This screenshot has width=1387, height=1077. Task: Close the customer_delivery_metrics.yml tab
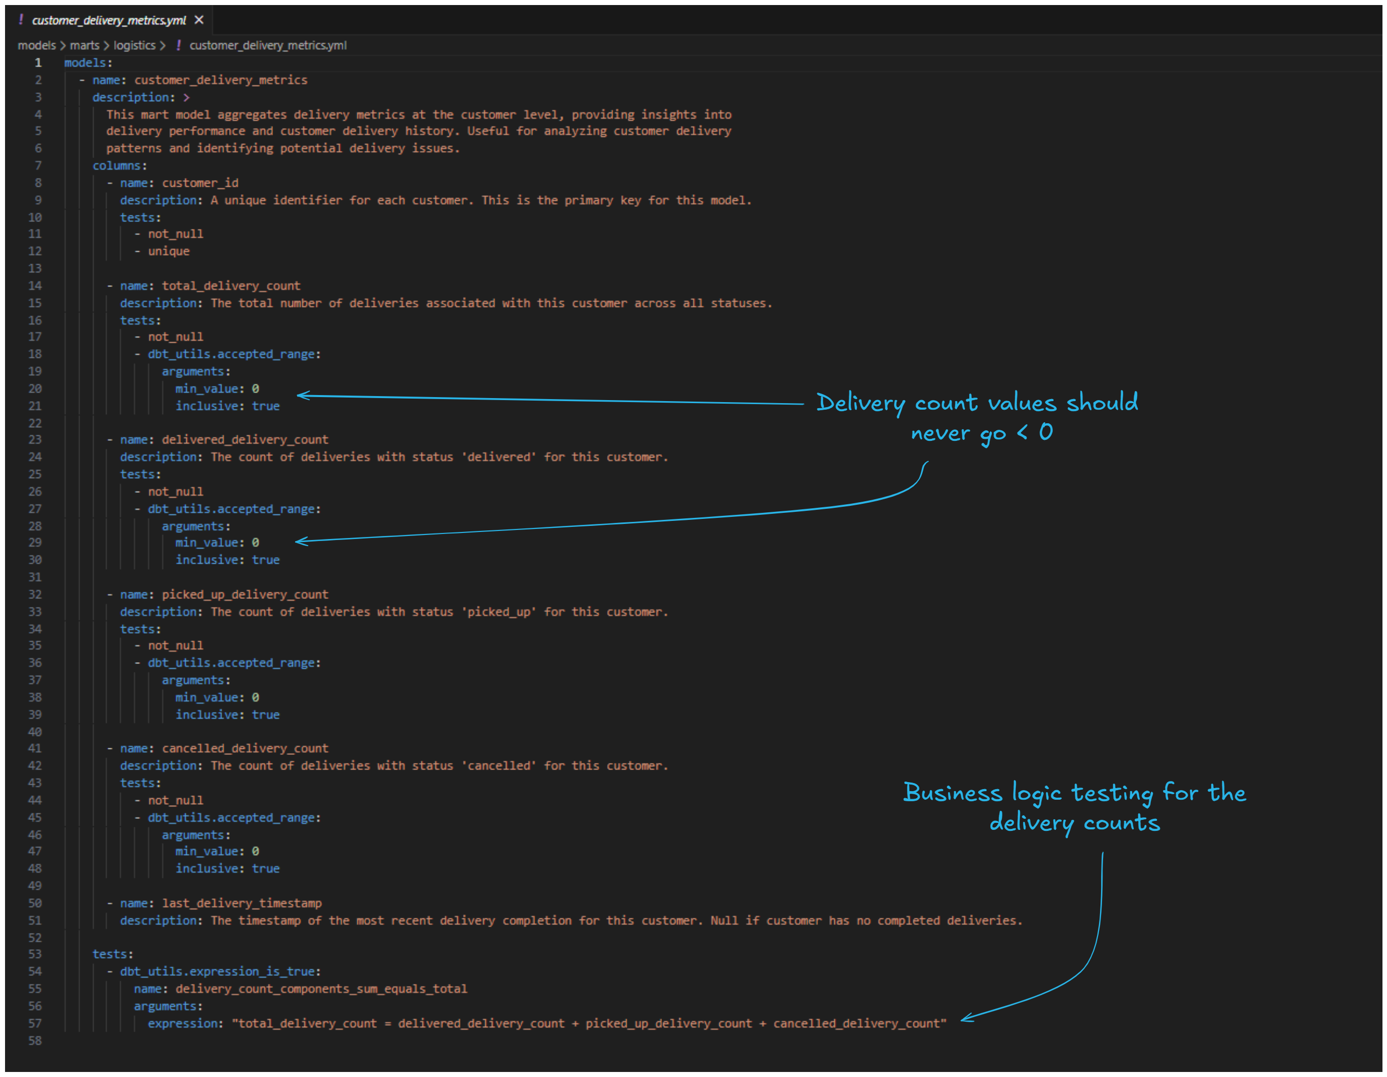pos(199,20)
